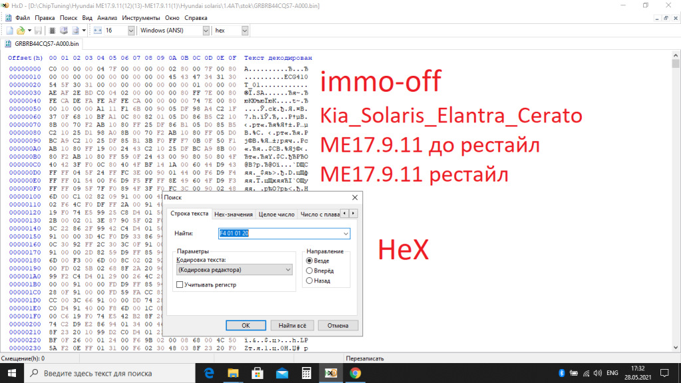Click the HxD document icon in menu bar
Image resolution: width=681 pixels, height=383 pixels.
pos(8,18)
